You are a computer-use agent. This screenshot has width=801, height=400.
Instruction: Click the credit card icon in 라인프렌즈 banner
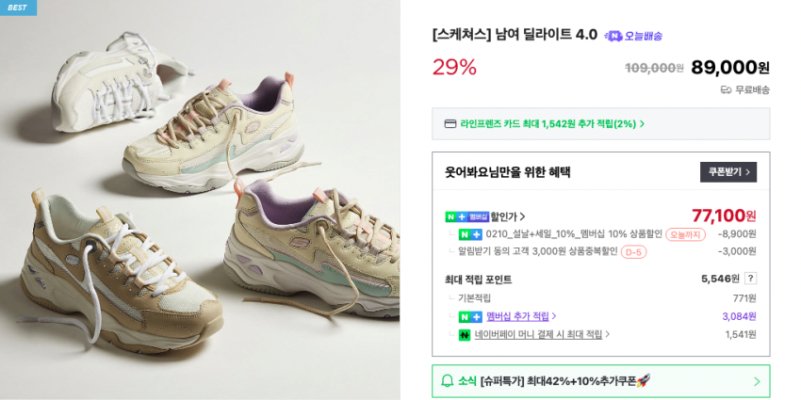450,123
